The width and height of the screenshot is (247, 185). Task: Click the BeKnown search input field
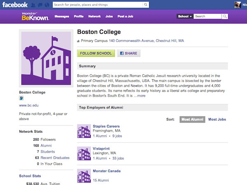click(x=207, y=16)
